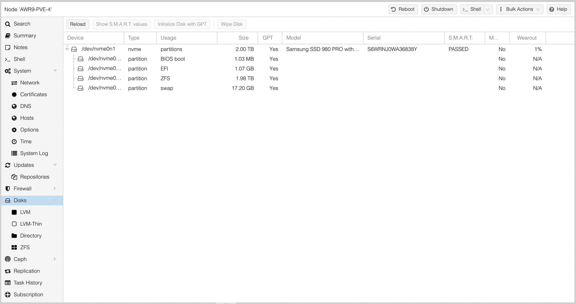Expand the Shell dropdown arrow
Screen dimensions: 576x304
point(488,9)
